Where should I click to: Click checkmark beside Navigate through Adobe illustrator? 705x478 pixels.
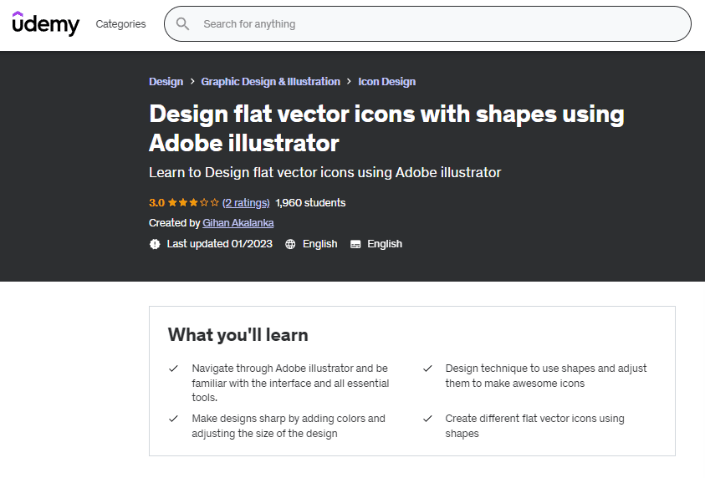[173, 369]
